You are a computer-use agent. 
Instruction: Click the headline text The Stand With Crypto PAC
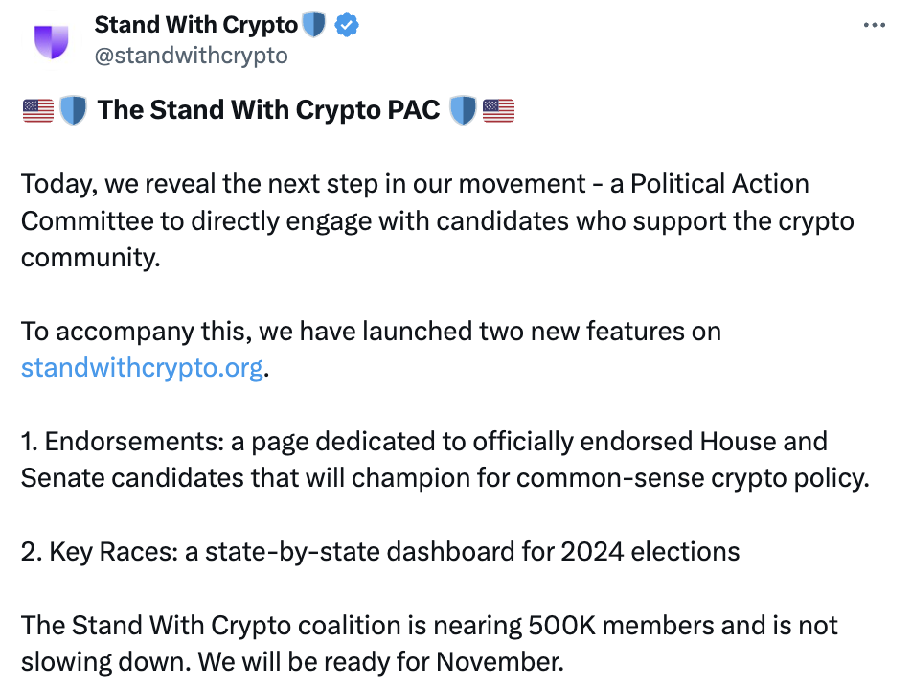268,111
